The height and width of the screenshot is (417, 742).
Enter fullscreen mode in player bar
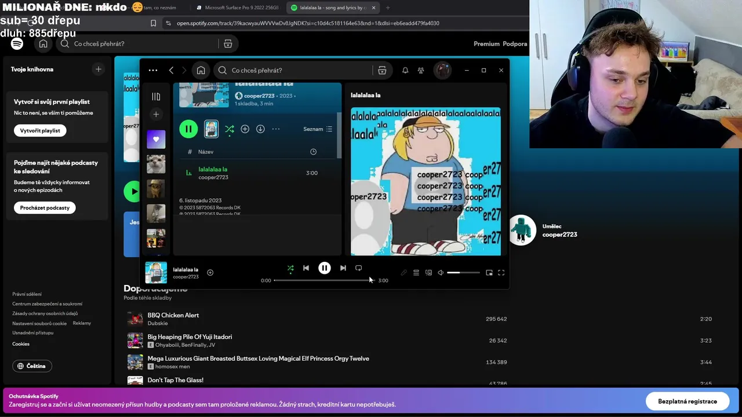(x=501, y=273)
